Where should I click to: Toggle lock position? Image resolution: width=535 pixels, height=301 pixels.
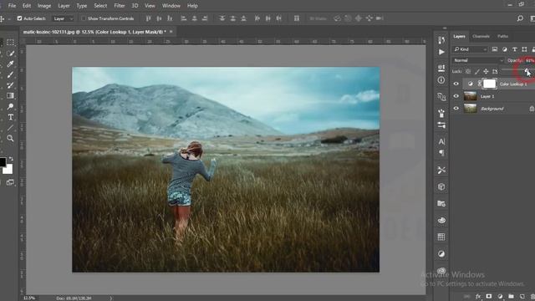tap(486, 71)
